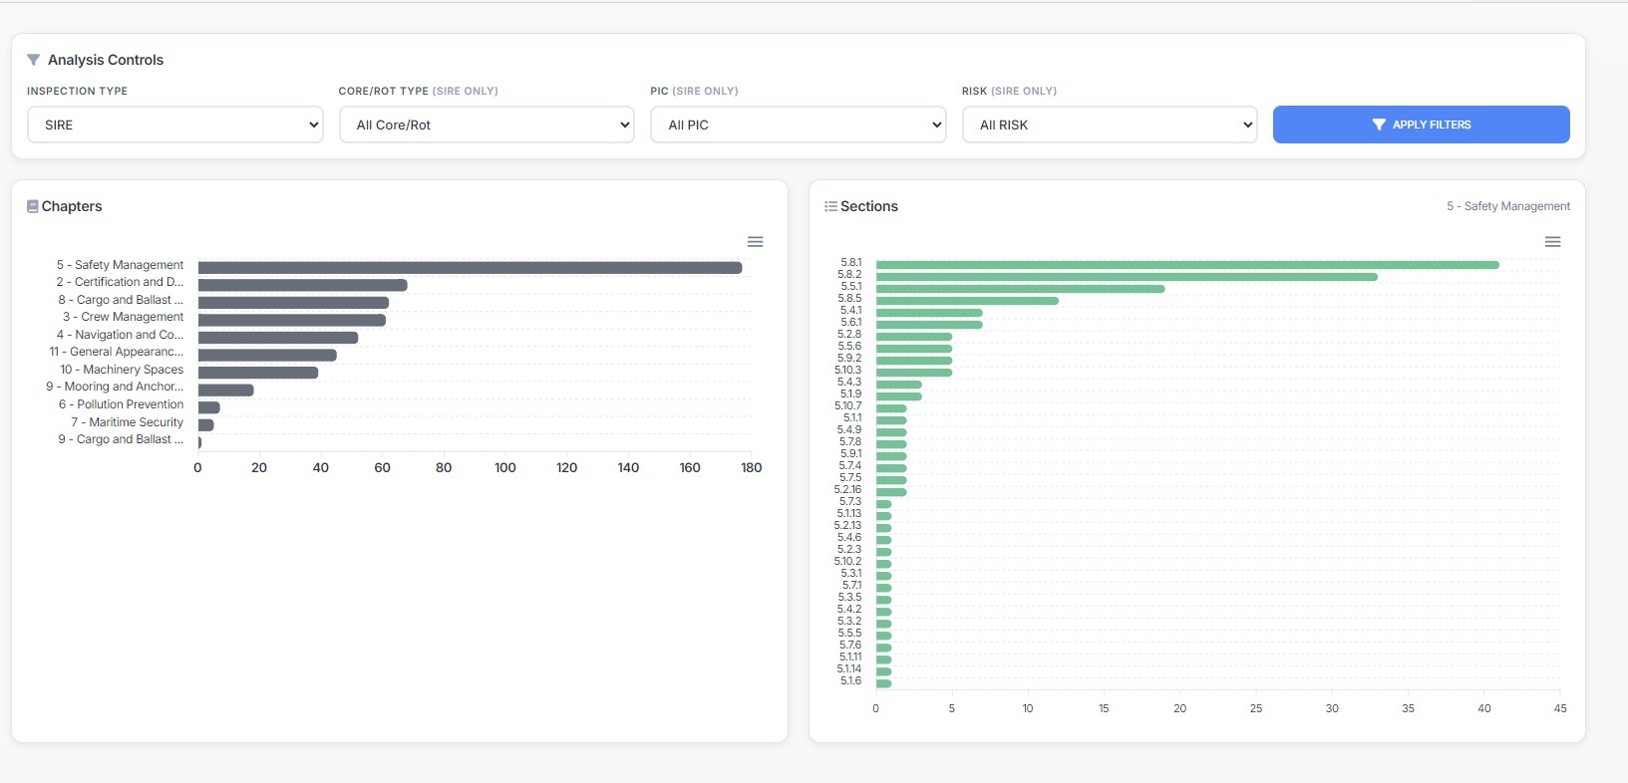Click the Chapters book icon

pos(33,206)
